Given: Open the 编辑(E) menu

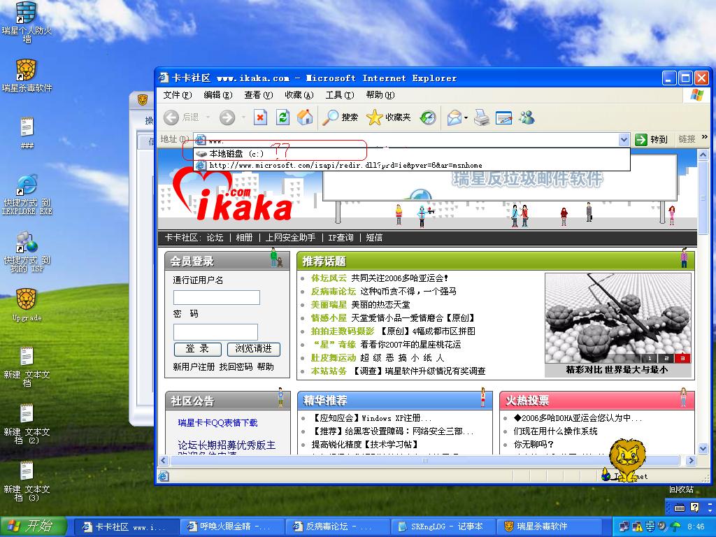Looking at the screenshot, I should 218,95.
